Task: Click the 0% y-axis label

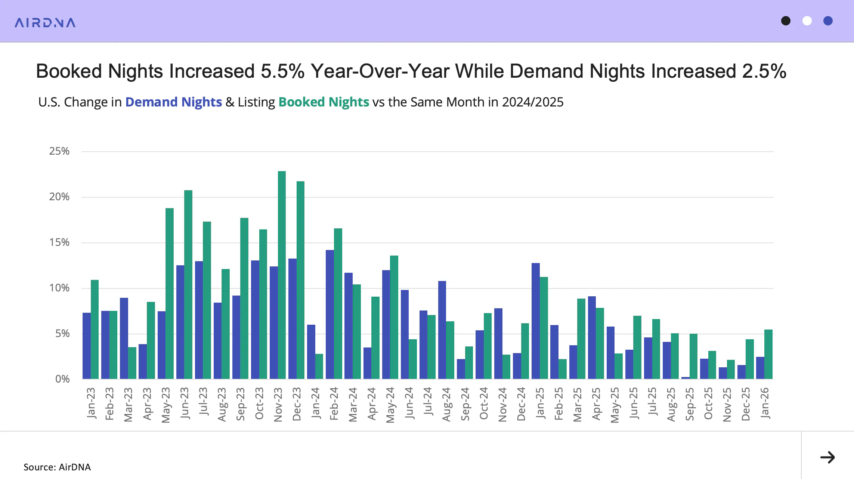Action: [x=62, y=379]
